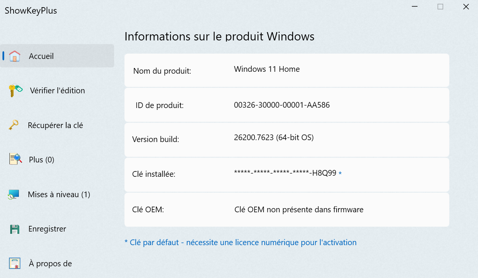Click the Clé par défaut notice link
478x278 pixels.
click(x=240, y=242)
